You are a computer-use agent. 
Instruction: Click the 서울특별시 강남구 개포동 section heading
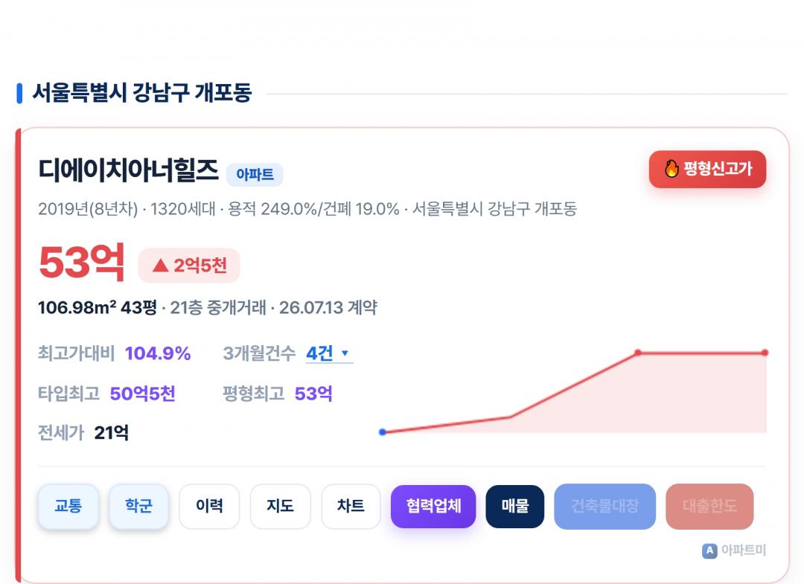(x=142, y=93)
